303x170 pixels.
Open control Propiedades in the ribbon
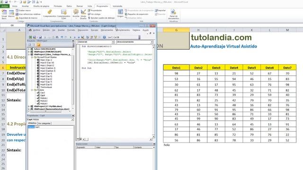[95, 10]
